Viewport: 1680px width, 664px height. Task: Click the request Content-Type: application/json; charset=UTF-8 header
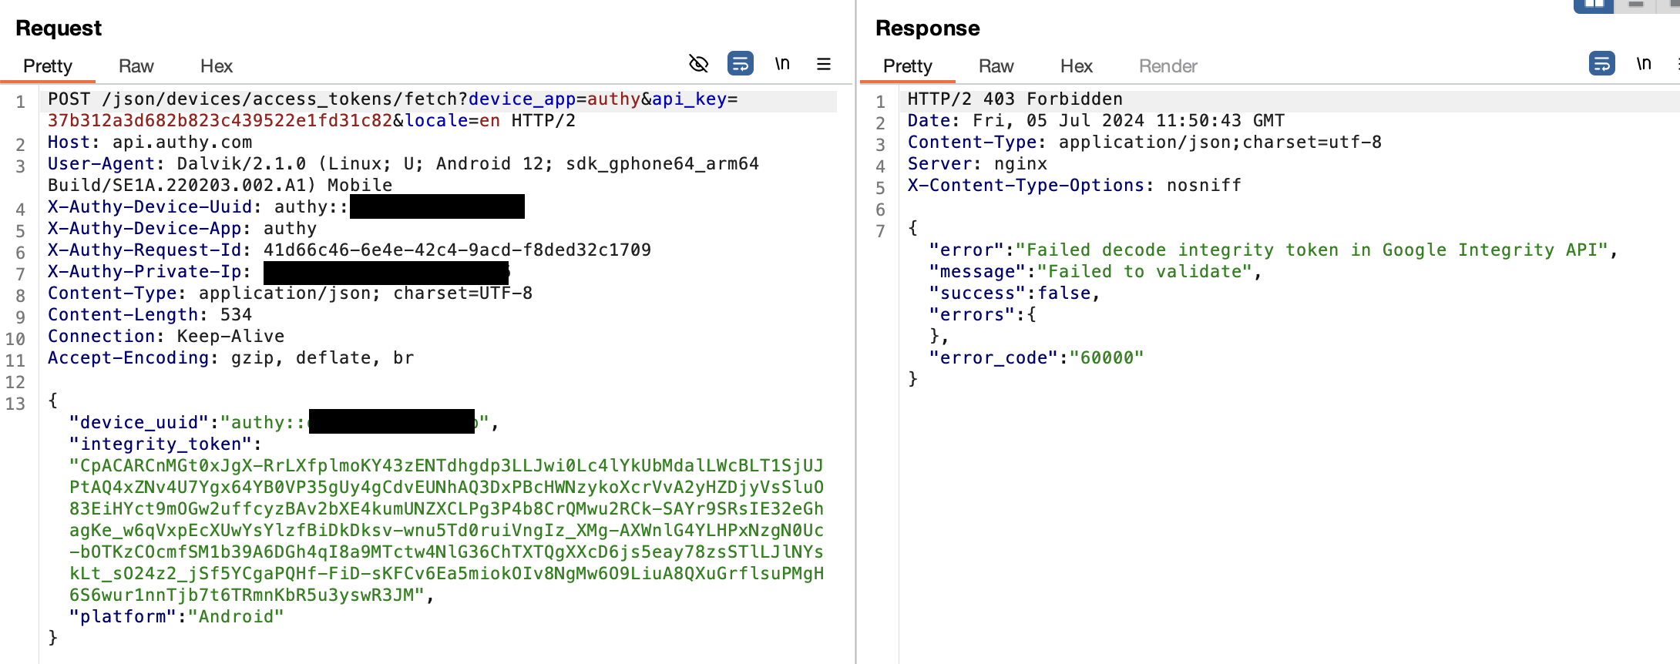pyautogui.click(x=291, y=293)
